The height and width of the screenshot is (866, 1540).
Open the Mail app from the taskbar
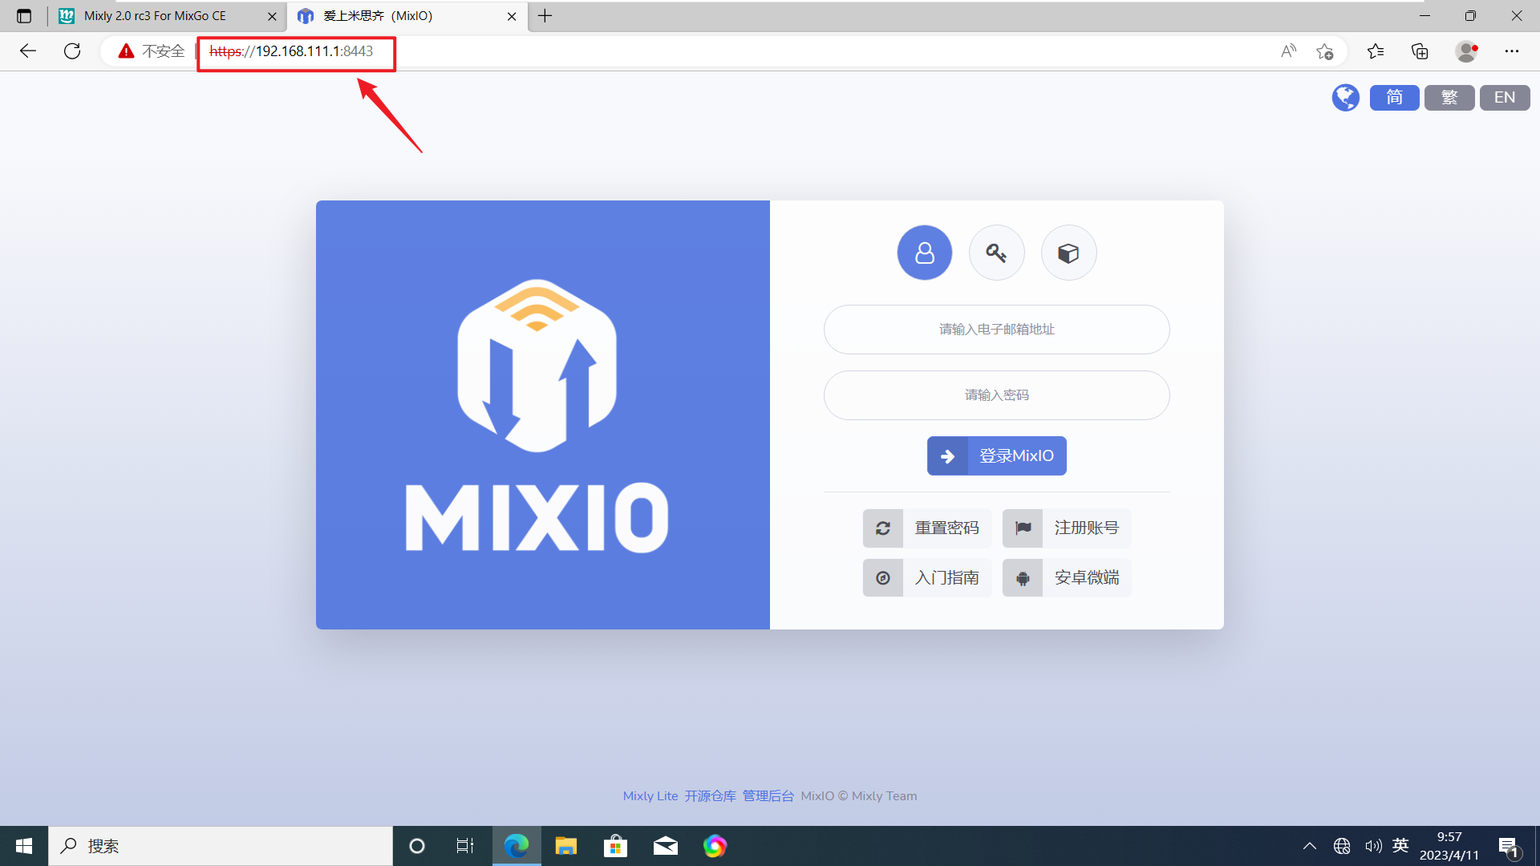(x=665, y=846)
